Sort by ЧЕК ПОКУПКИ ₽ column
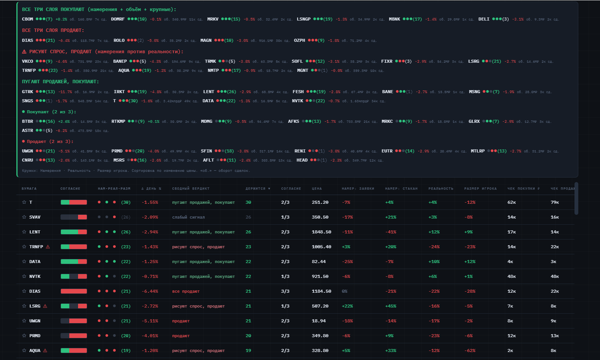600x360 pixels. [523, 189]
